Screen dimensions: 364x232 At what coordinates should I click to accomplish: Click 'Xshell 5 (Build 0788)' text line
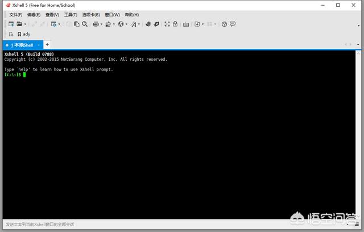(29, 54)
